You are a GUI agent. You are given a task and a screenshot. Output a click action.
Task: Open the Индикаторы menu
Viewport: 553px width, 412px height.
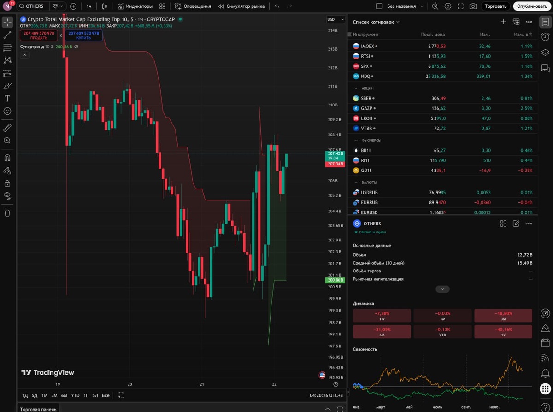point(135,6)
